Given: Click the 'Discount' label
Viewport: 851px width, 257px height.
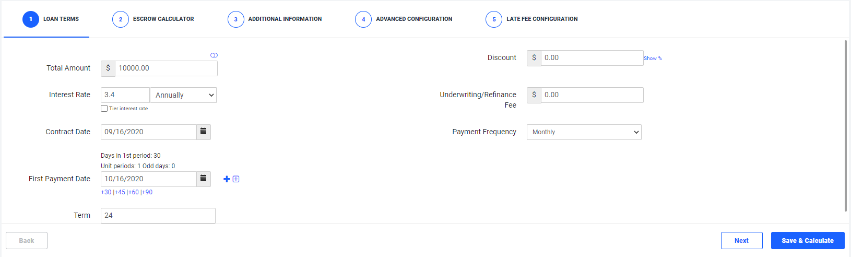Looking at the screenshot, I should [502, 57].
